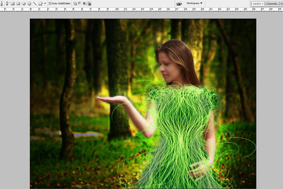Click the Go to Bridge icon

179,3
